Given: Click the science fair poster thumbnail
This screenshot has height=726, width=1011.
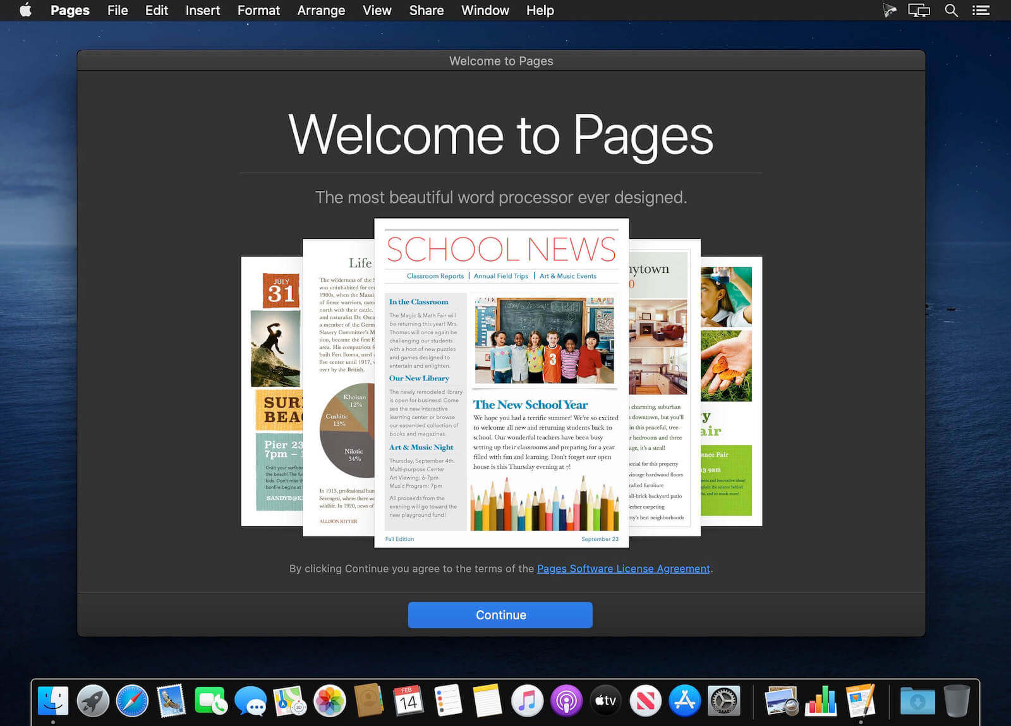Looking at the screenshot, I should [732, 391].
